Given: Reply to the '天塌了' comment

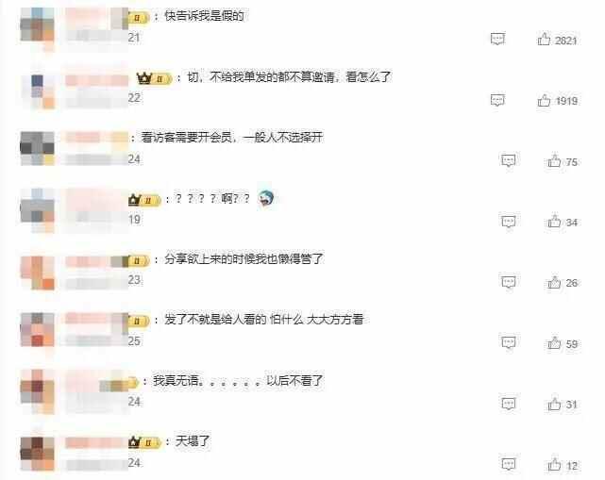Looking at the screenshot, I should pos(509,464).
